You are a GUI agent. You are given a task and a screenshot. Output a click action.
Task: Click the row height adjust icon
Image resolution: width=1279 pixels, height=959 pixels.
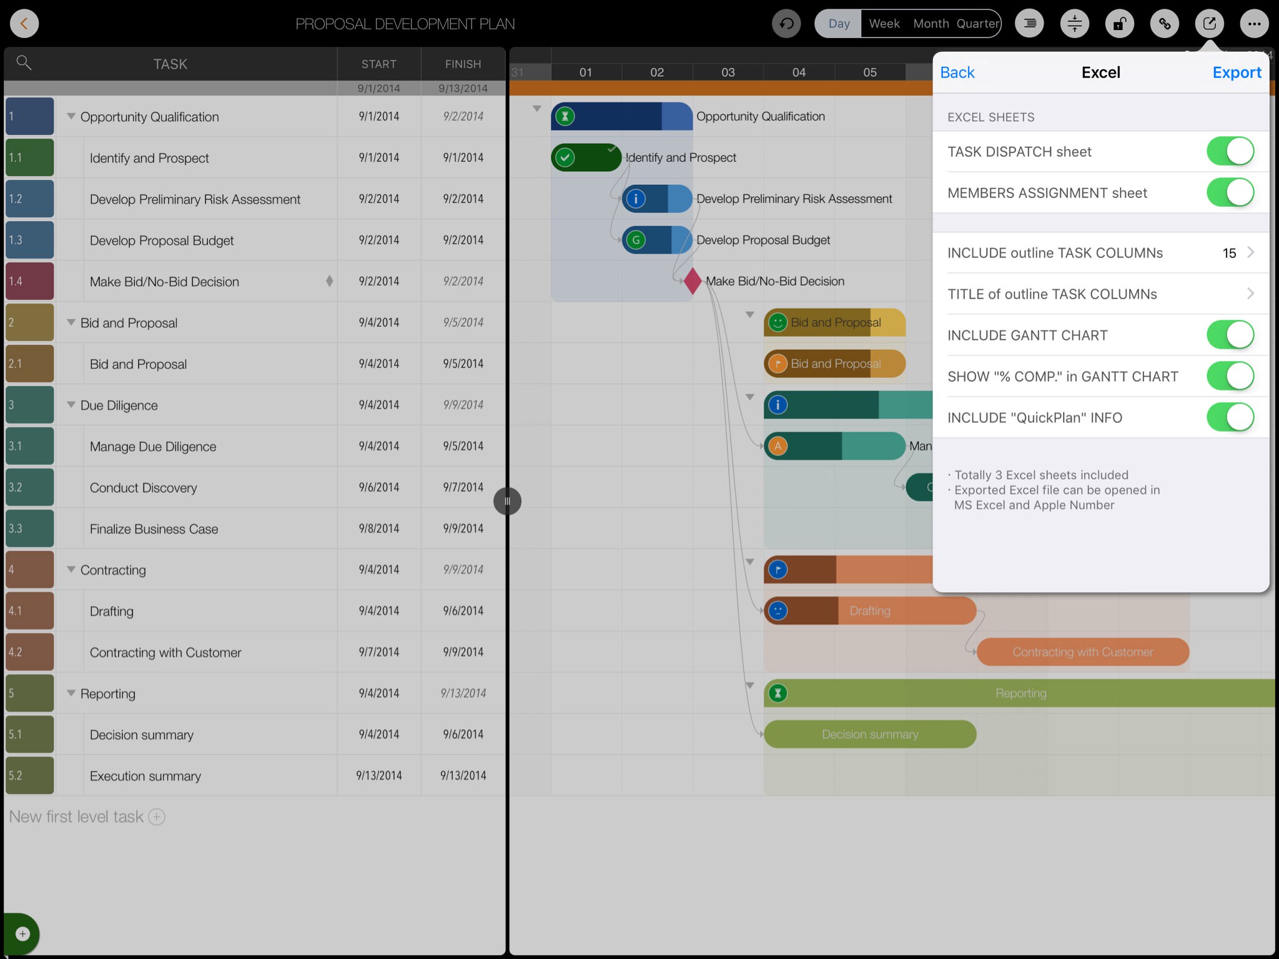(1075, 24)
